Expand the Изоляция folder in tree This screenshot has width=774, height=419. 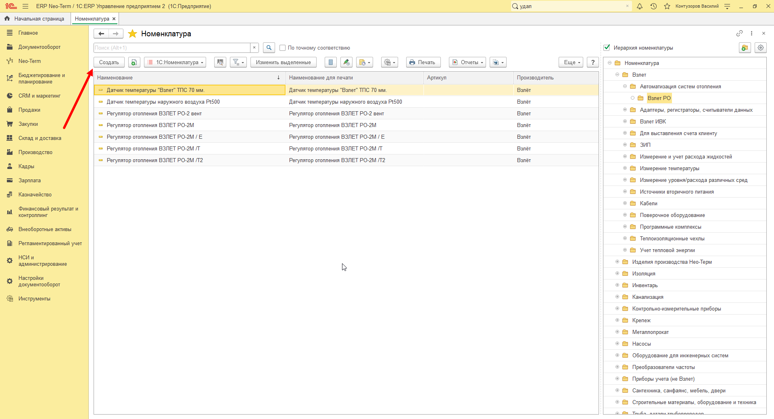(617, 273)
